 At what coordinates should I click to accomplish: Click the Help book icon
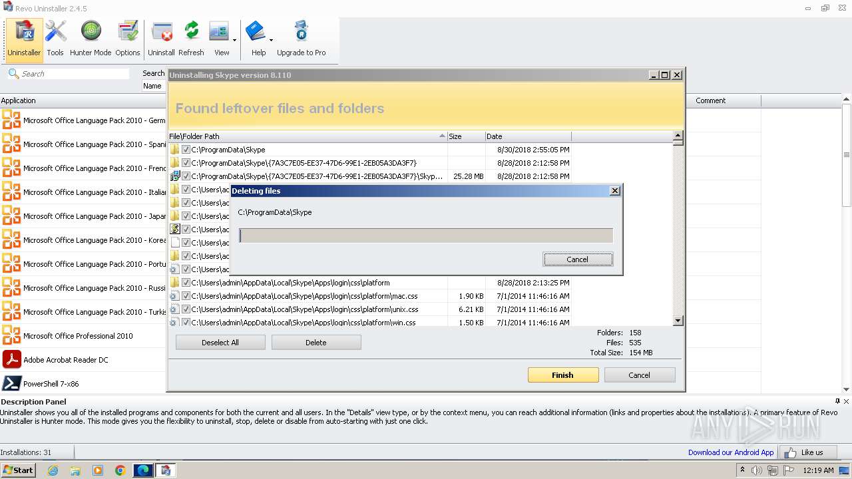256,31
